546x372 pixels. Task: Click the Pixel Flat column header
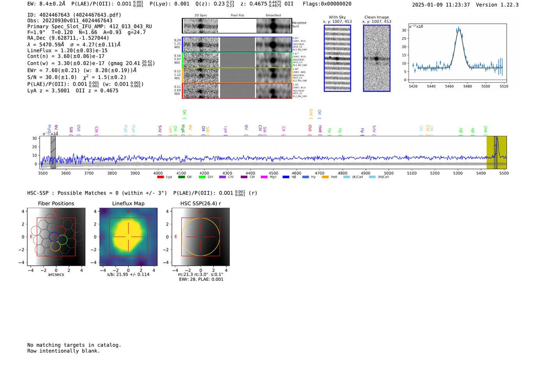pos(237,16)
